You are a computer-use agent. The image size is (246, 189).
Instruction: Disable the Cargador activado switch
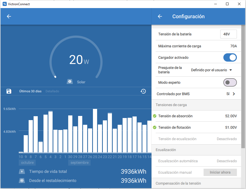click(230, 57)
